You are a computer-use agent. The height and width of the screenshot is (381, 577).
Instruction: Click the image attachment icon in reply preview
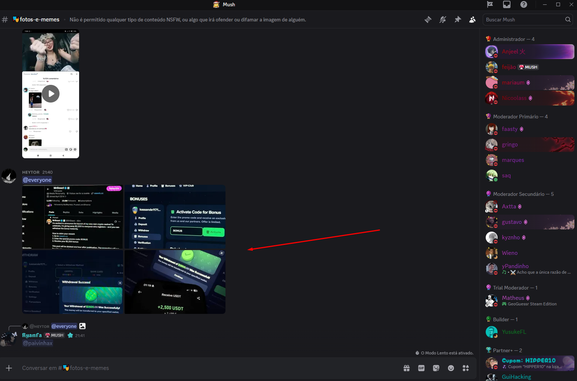coord(82,326)
